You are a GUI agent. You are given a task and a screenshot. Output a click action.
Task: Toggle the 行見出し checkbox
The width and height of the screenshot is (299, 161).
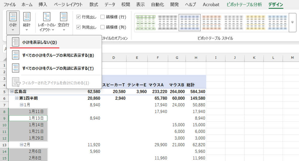click(x=78, y=17)
